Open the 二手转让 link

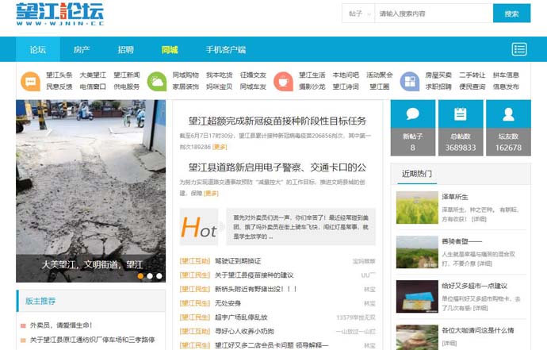click(x=472, y=75)
